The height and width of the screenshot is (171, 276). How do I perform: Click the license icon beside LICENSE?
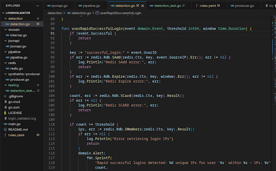coord(5,113)
